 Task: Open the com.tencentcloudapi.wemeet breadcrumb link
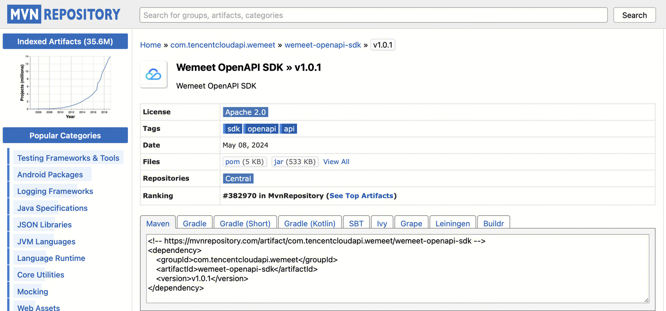(223, 45)
